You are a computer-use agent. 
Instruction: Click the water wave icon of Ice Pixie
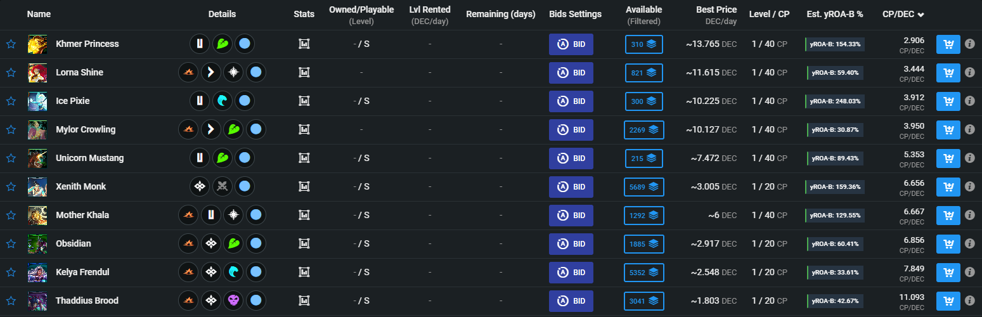click(223, 101)
